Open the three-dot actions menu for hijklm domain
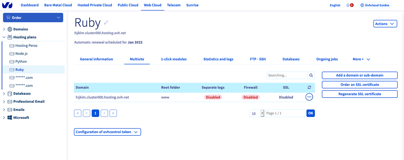 pos(309,97)
